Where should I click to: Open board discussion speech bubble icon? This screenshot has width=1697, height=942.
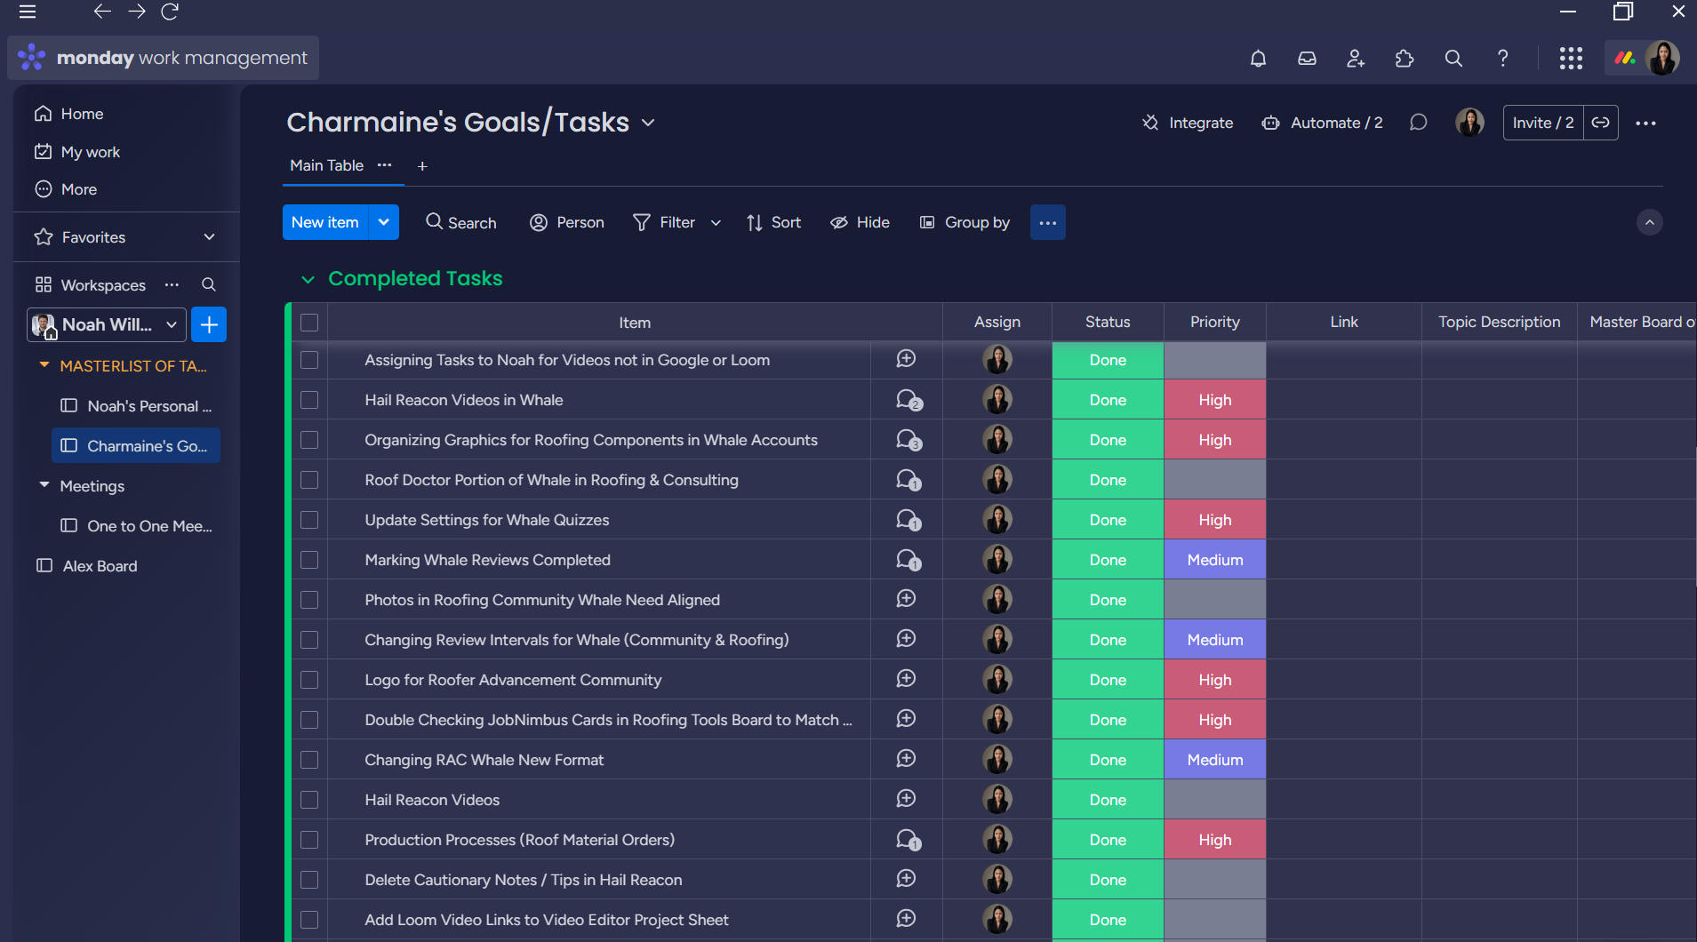point(1419,123)
